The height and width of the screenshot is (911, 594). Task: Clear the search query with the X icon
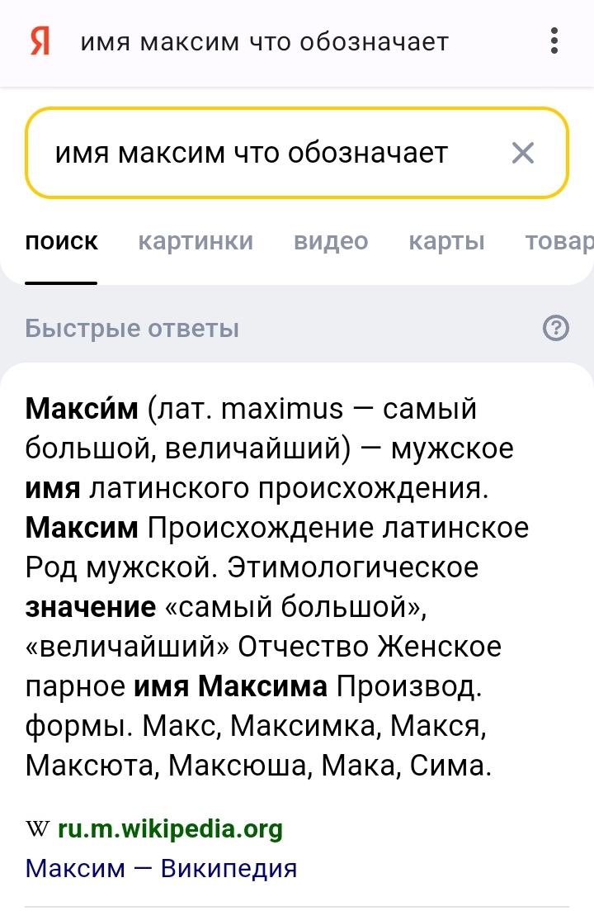[523, 153]
